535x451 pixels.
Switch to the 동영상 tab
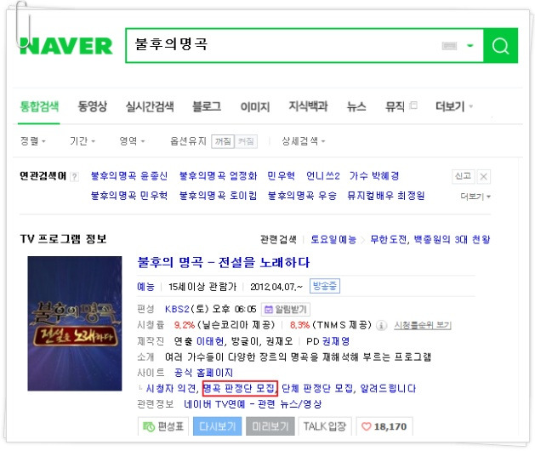coord(93,106)
